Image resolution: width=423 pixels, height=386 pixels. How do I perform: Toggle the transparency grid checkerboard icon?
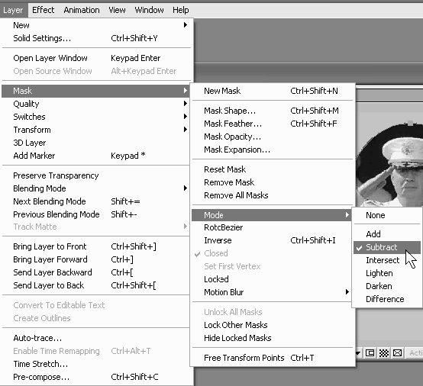point(383,353)
